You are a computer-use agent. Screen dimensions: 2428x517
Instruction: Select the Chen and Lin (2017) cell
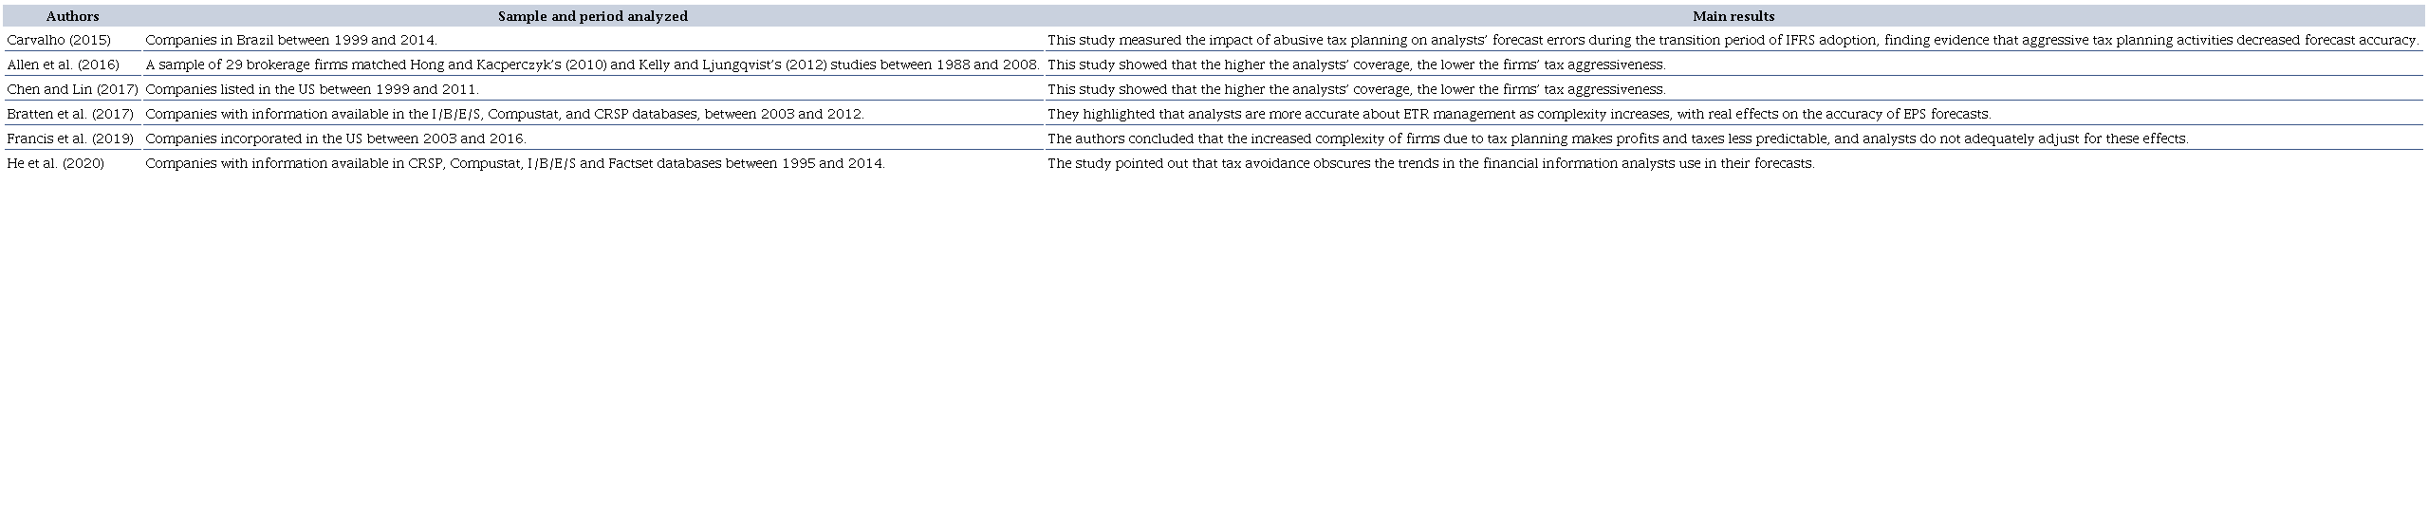[x=72, y=89]
